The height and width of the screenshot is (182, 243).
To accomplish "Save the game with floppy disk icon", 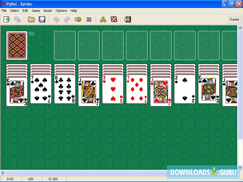I will pos(42,19).
